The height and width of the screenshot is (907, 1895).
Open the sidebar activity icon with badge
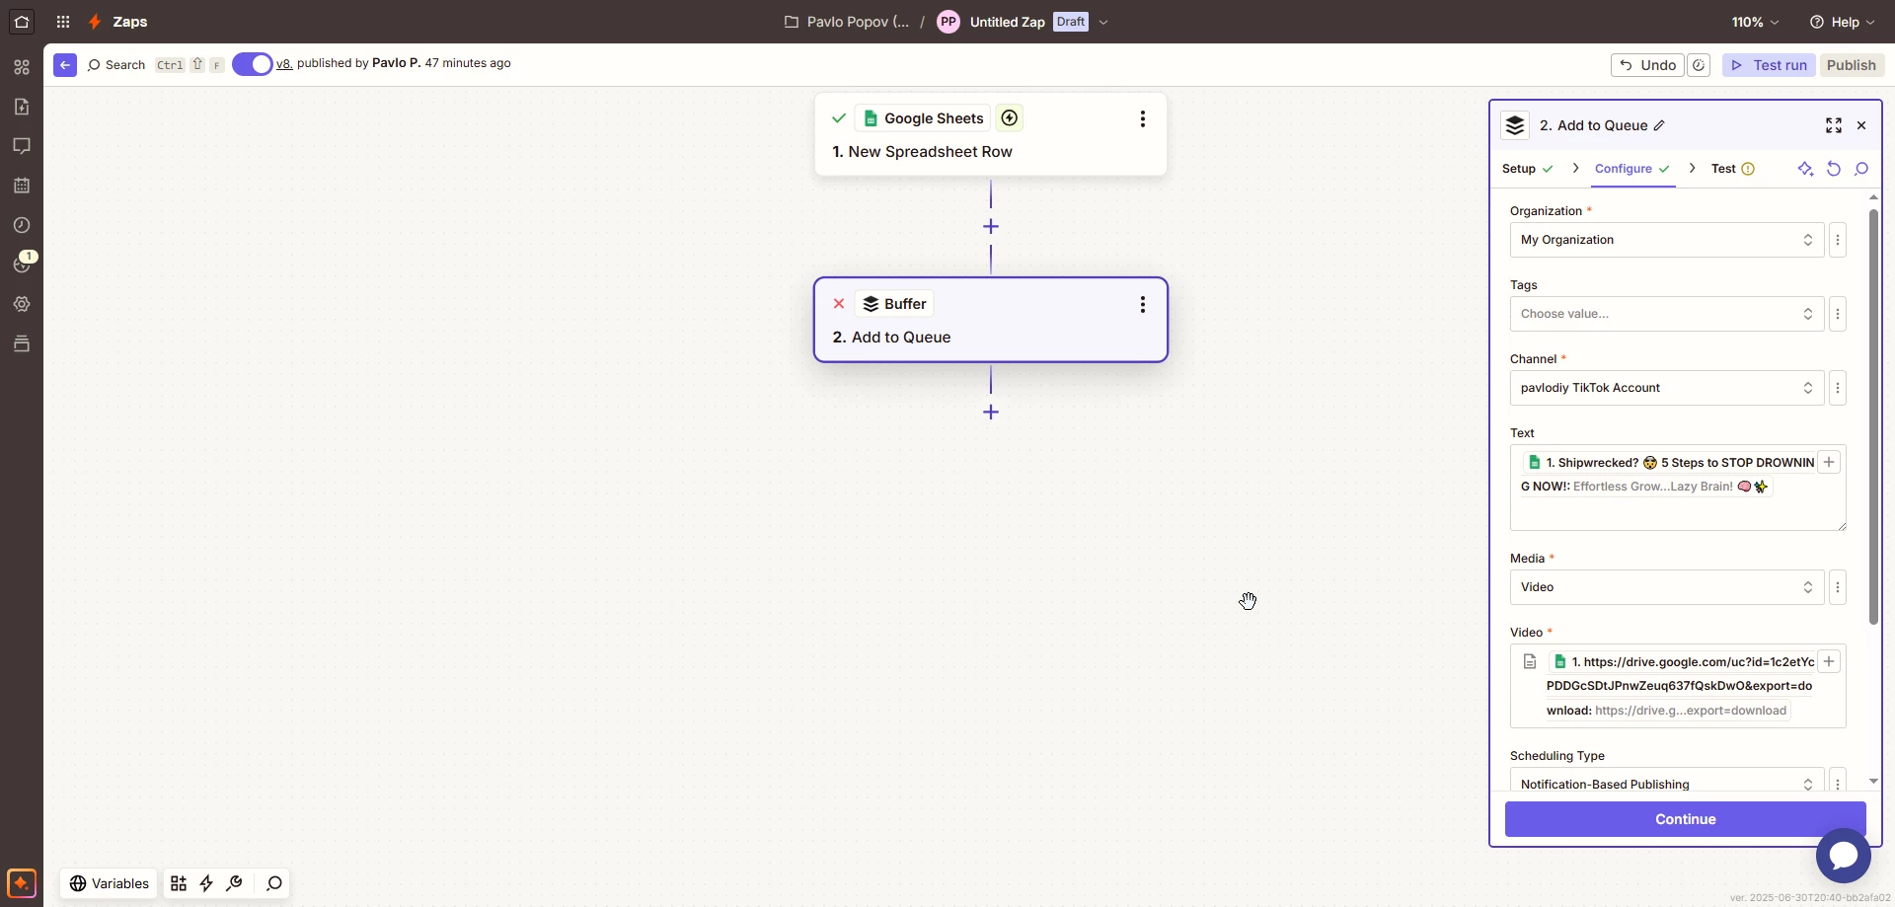[x=22, y=264]
